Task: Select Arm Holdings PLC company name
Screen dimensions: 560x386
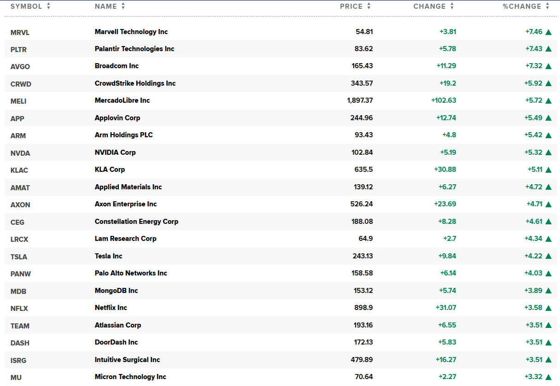Action: point(124,135)
